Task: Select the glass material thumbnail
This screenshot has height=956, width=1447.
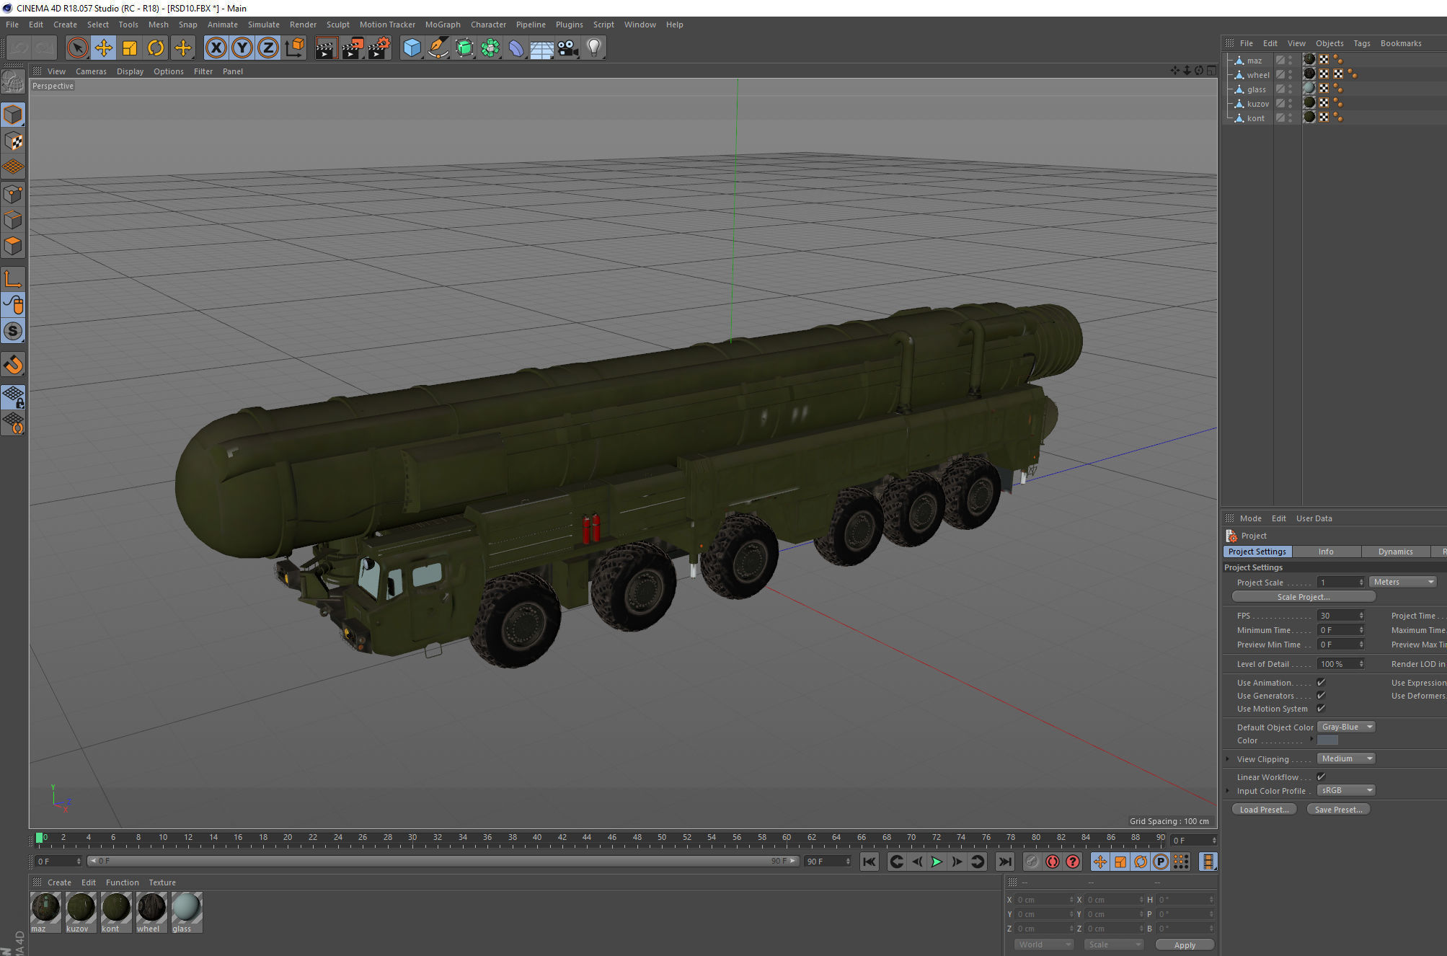Action: pos(186,908)
